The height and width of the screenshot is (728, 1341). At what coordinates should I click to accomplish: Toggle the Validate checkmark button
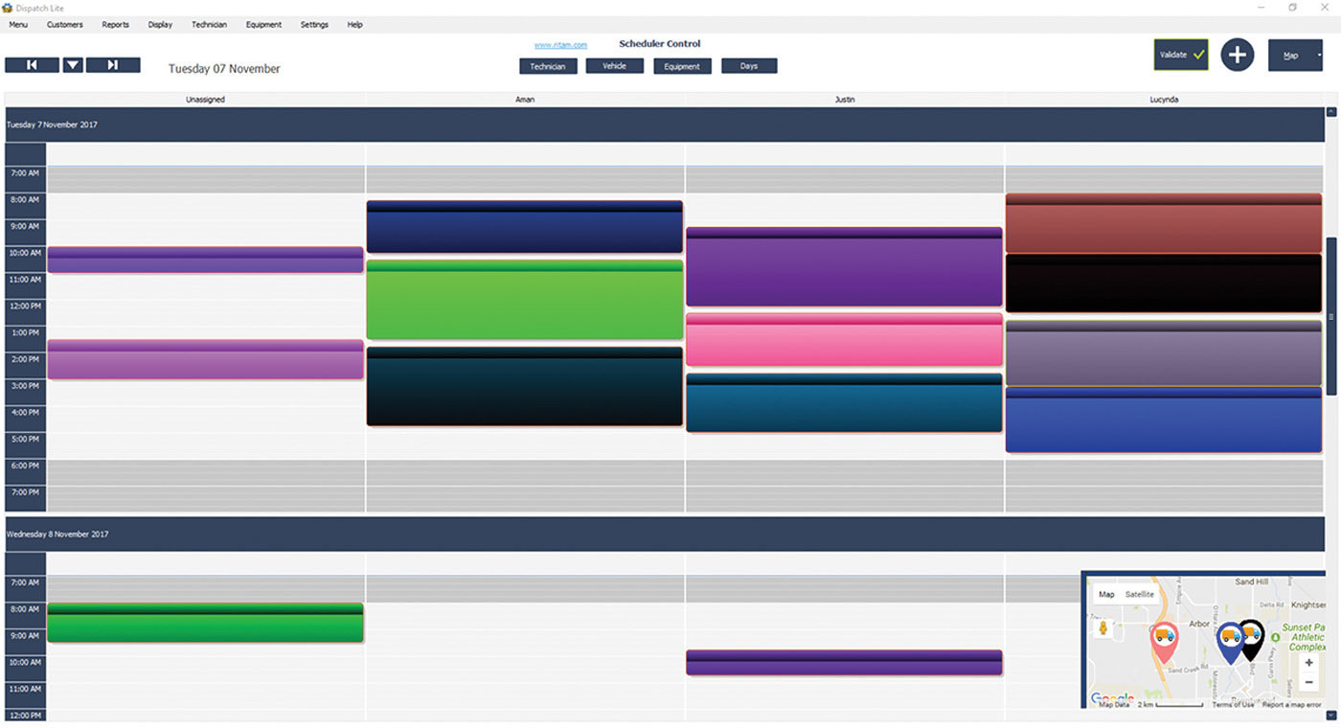tap(1180, 55)
